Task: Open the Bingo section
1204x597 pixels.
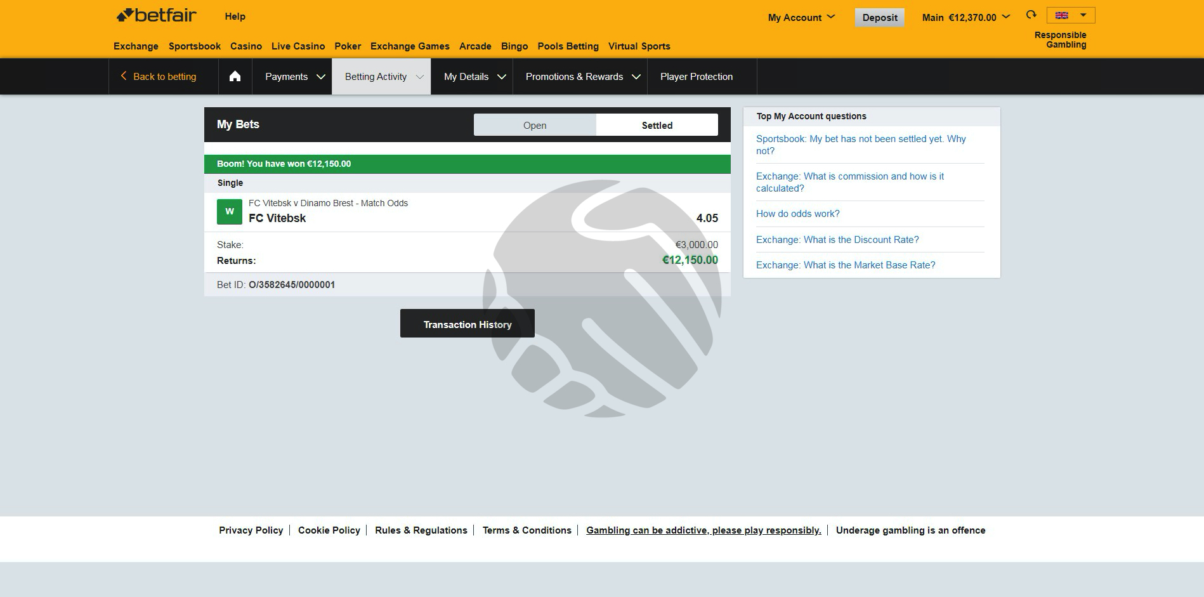Action: coord(514,46)
